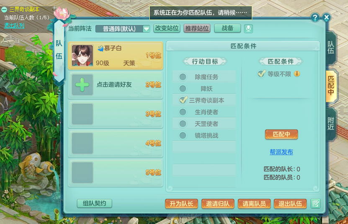Click the green plus invite icon
This screenshot has width=348, height=224.
point(82,85)
